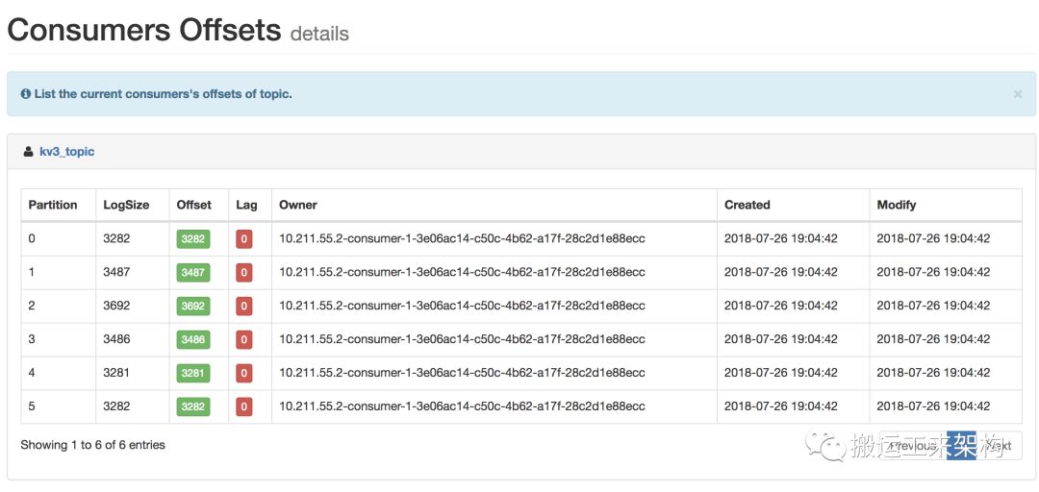Click the green 3282 offset badge for partition 0
The width and height of the screenshot is (1039, 492).
click(193, 239)
